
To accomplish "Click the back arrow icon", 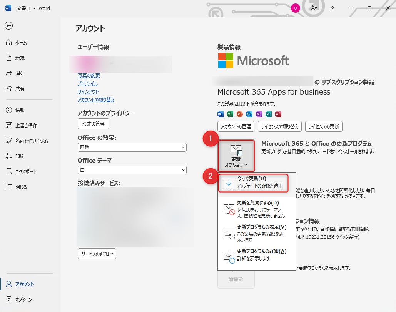I will tap(8, 25).
